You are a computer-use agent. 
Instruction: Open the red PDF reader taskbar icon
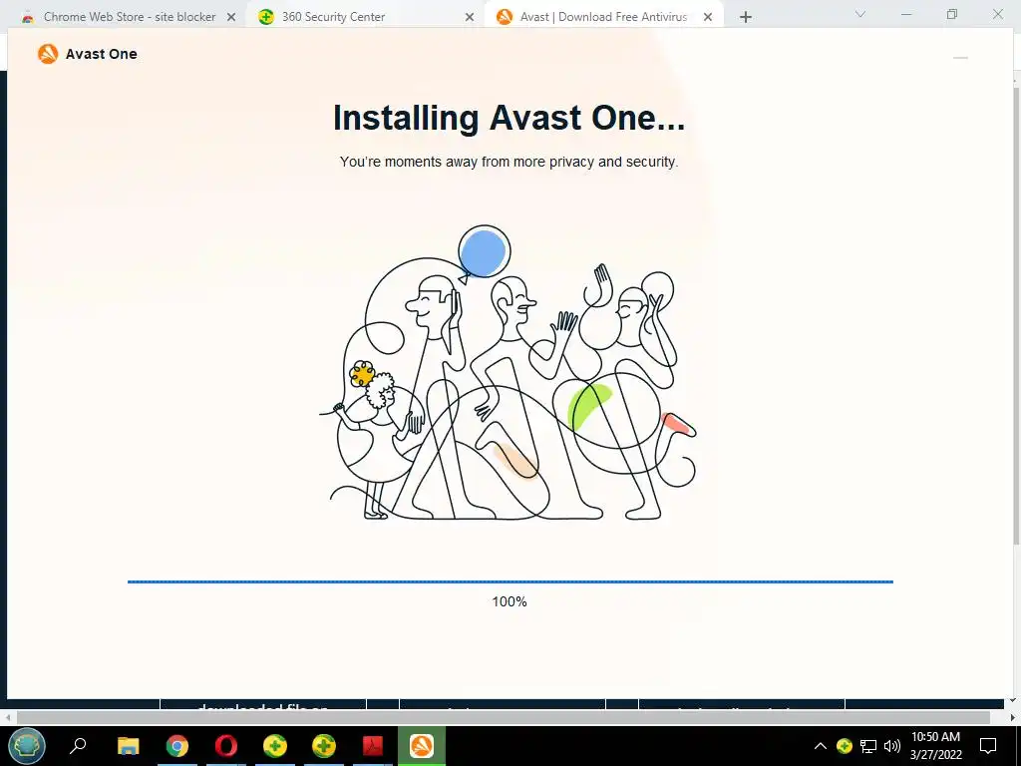(x=373, y=746)
